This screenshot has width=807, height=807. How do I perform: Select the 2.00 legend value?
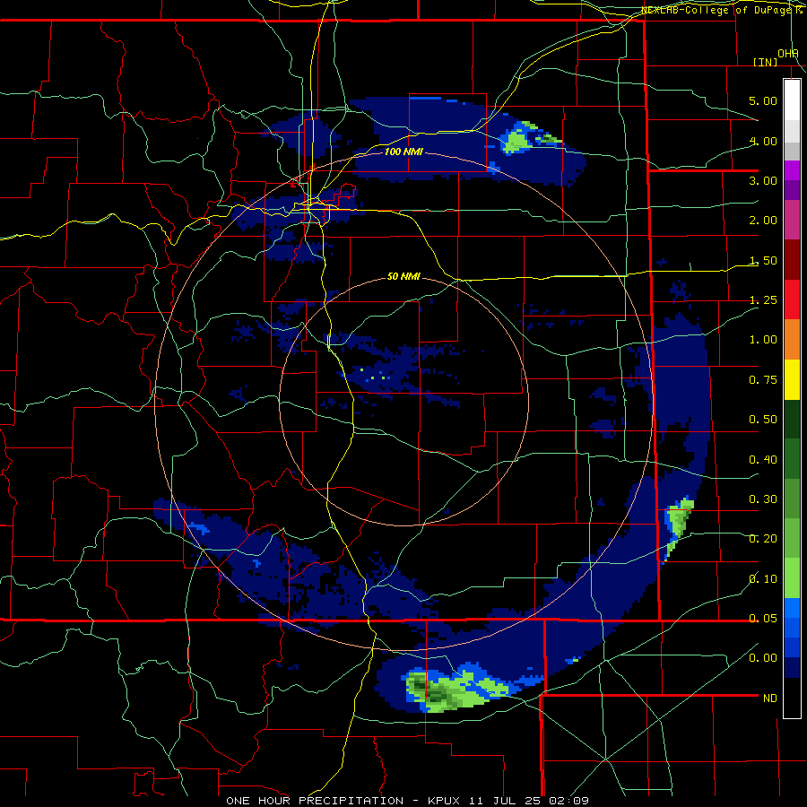763,220
